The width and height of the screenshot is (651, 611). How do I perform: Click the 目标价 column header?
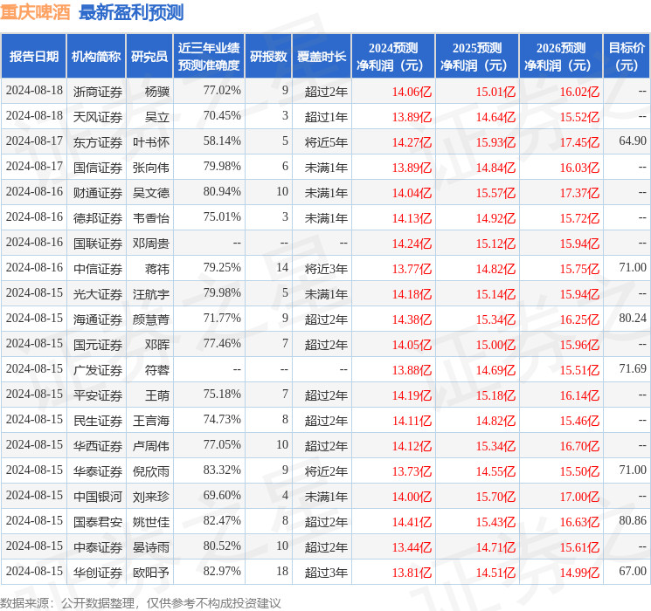627,57
